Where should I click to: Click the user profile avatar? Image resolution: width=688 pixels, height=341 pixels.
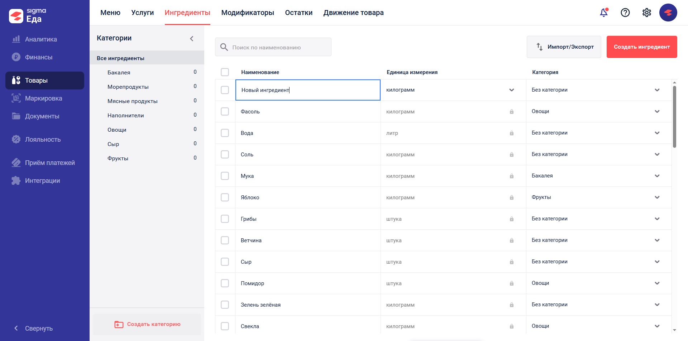(x=668, y=13)
